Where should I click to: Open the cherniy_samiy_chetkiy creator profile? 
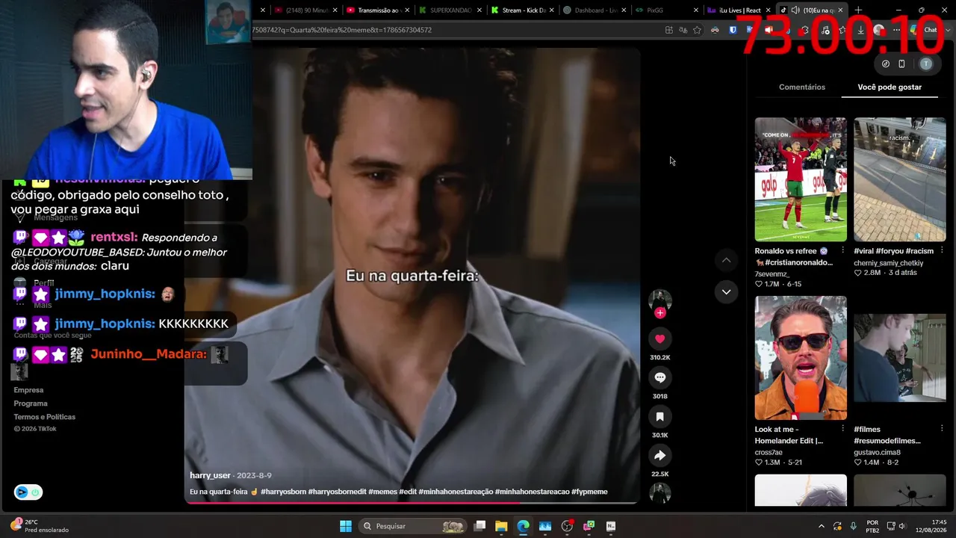[889, 263]
